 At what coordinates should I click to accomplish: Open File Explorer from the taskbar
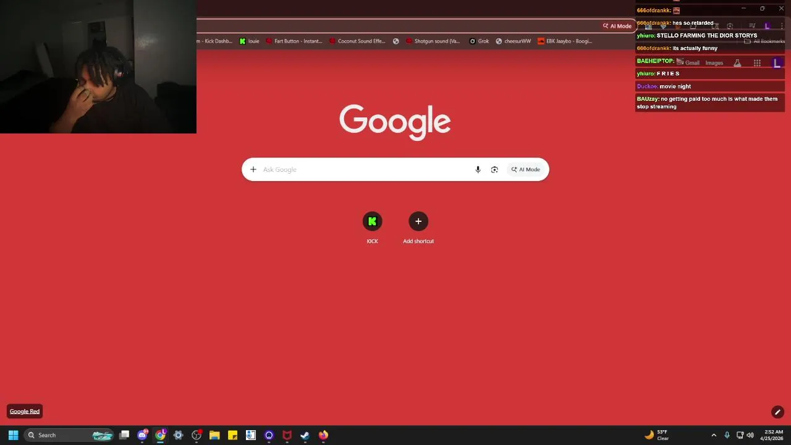coord(214,435)
